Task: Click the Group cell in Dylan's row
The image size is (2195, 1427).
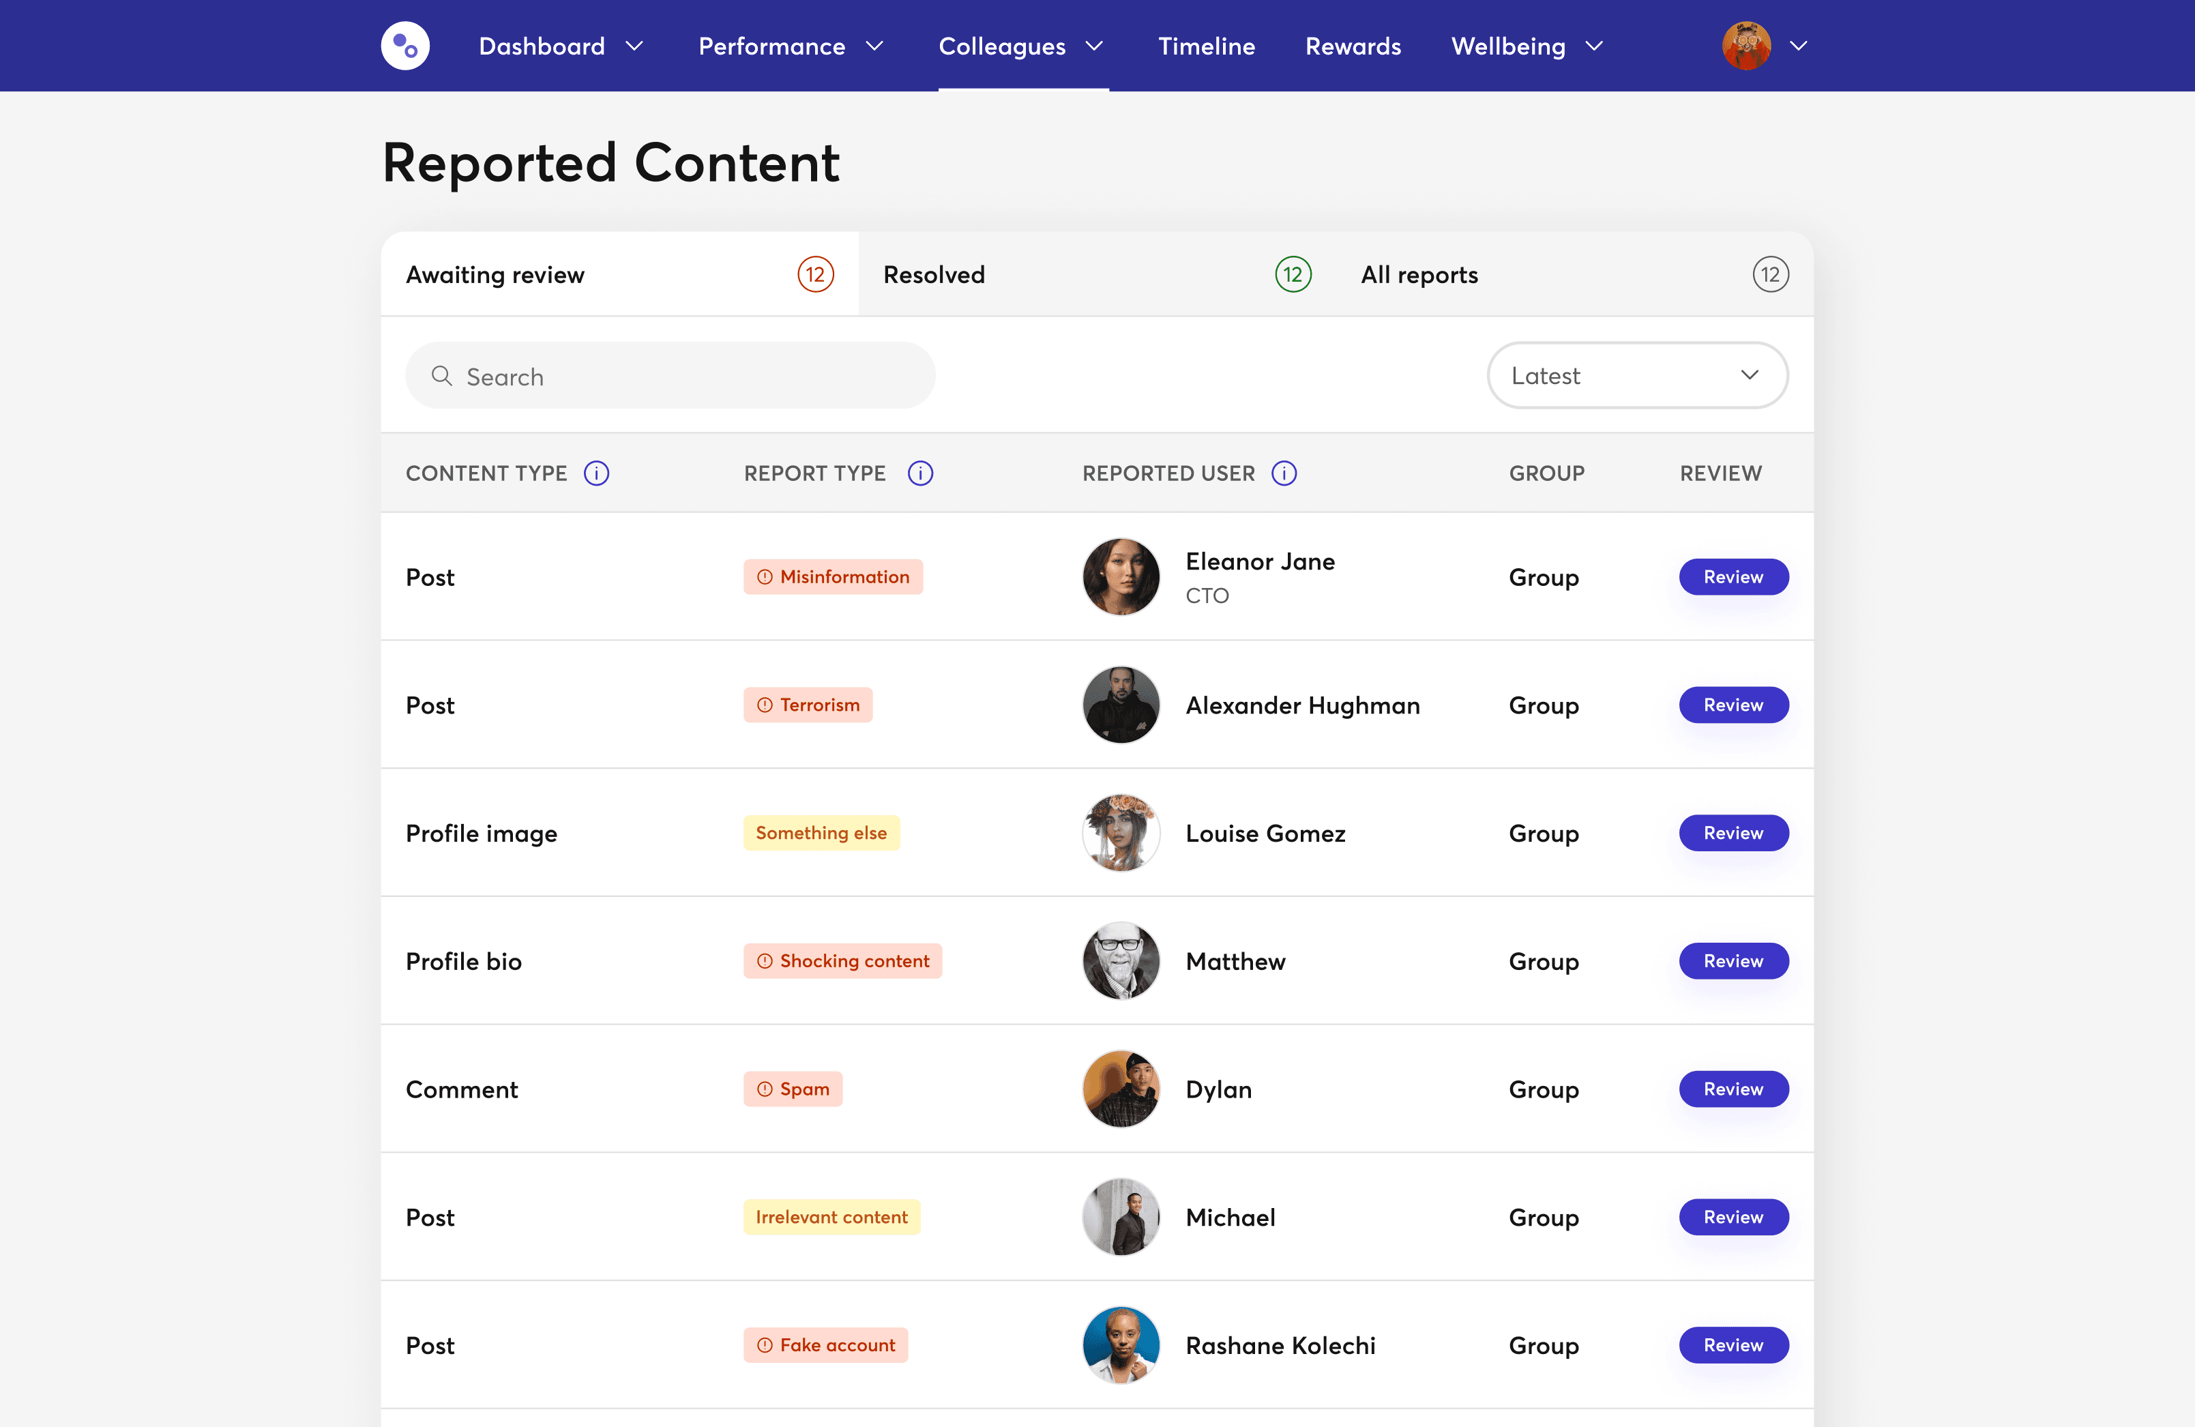Action: (1544, 1090)
